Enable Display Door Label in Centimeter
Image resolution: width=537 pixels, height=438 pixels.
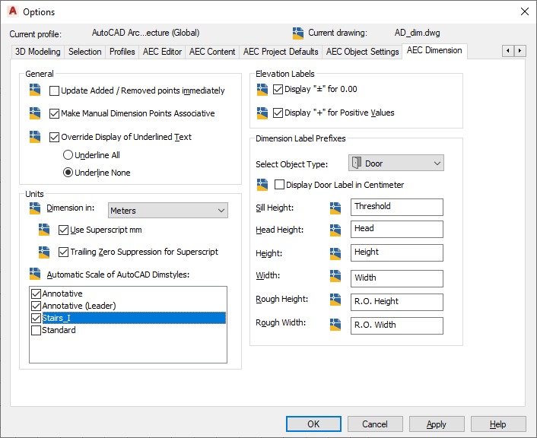279,185
